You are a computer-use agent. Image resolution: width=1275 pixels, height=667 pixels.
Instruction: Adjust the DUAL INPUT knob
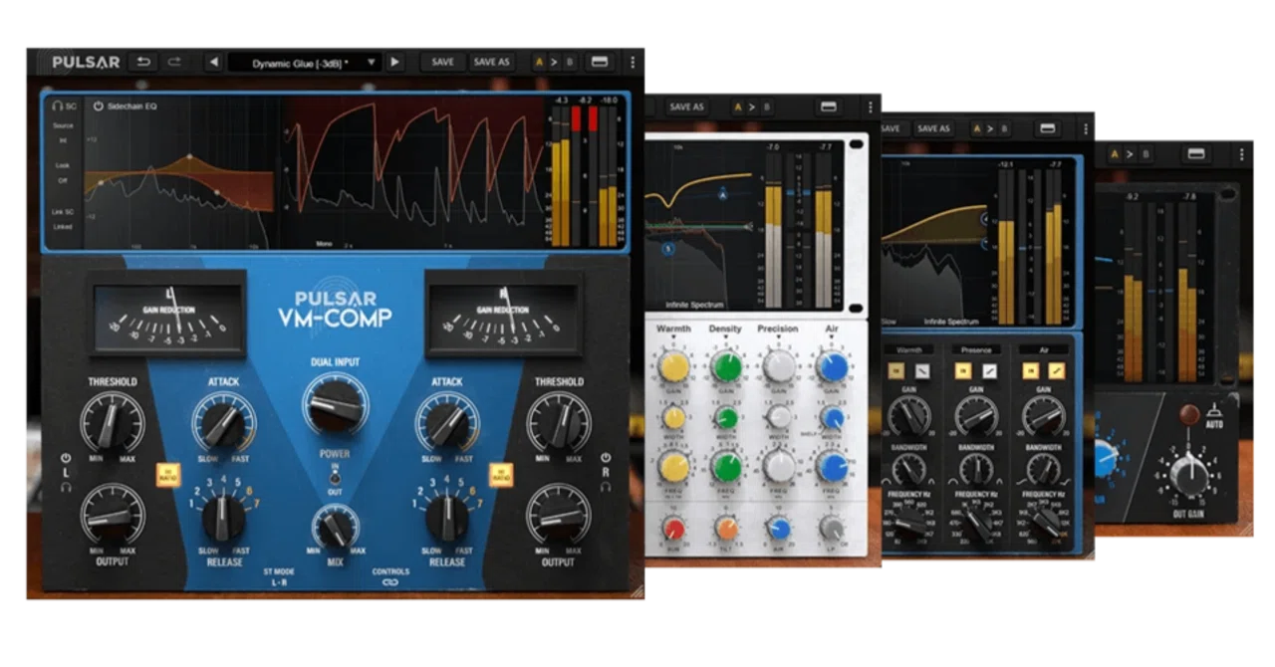point(336,405)
